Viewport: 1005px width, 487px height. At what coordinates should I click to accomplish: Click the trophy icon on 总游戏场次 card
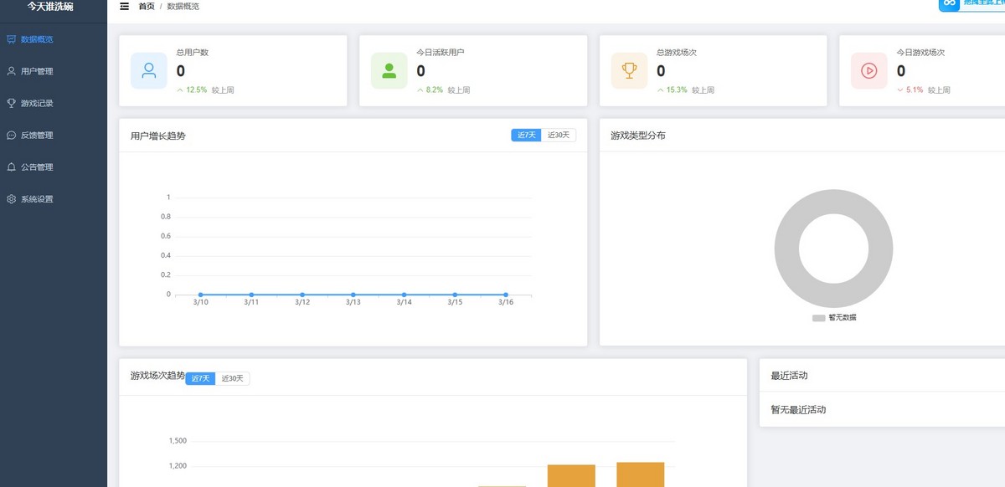pyautogui.click(x=629, y=70)
